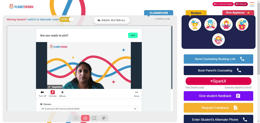This screenshot has width=260, height=123.
Task: Click the PS Moments button
Action: (241, 4)
